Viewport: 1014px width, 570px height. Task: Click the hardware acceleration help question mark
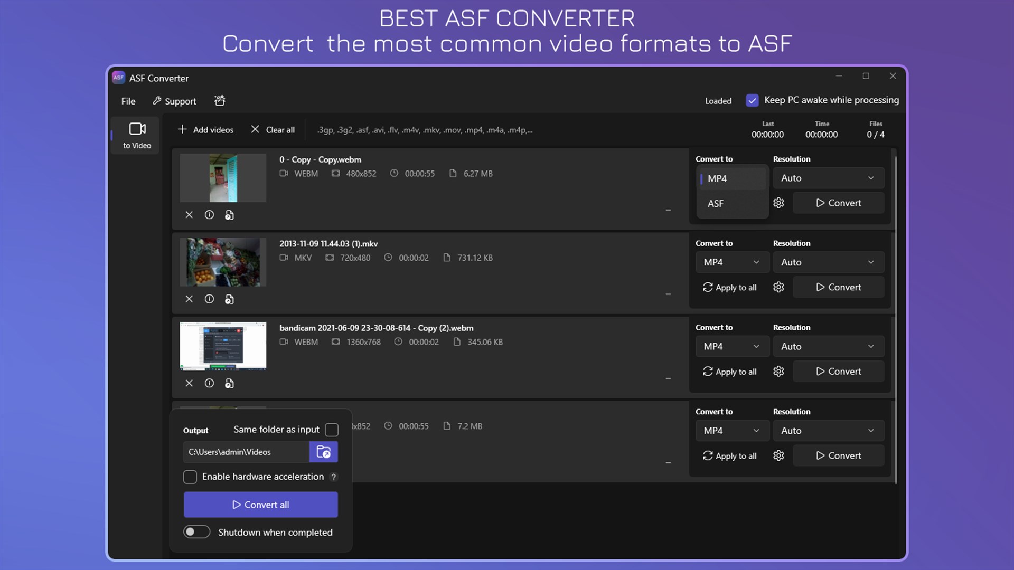coord(333,477)
